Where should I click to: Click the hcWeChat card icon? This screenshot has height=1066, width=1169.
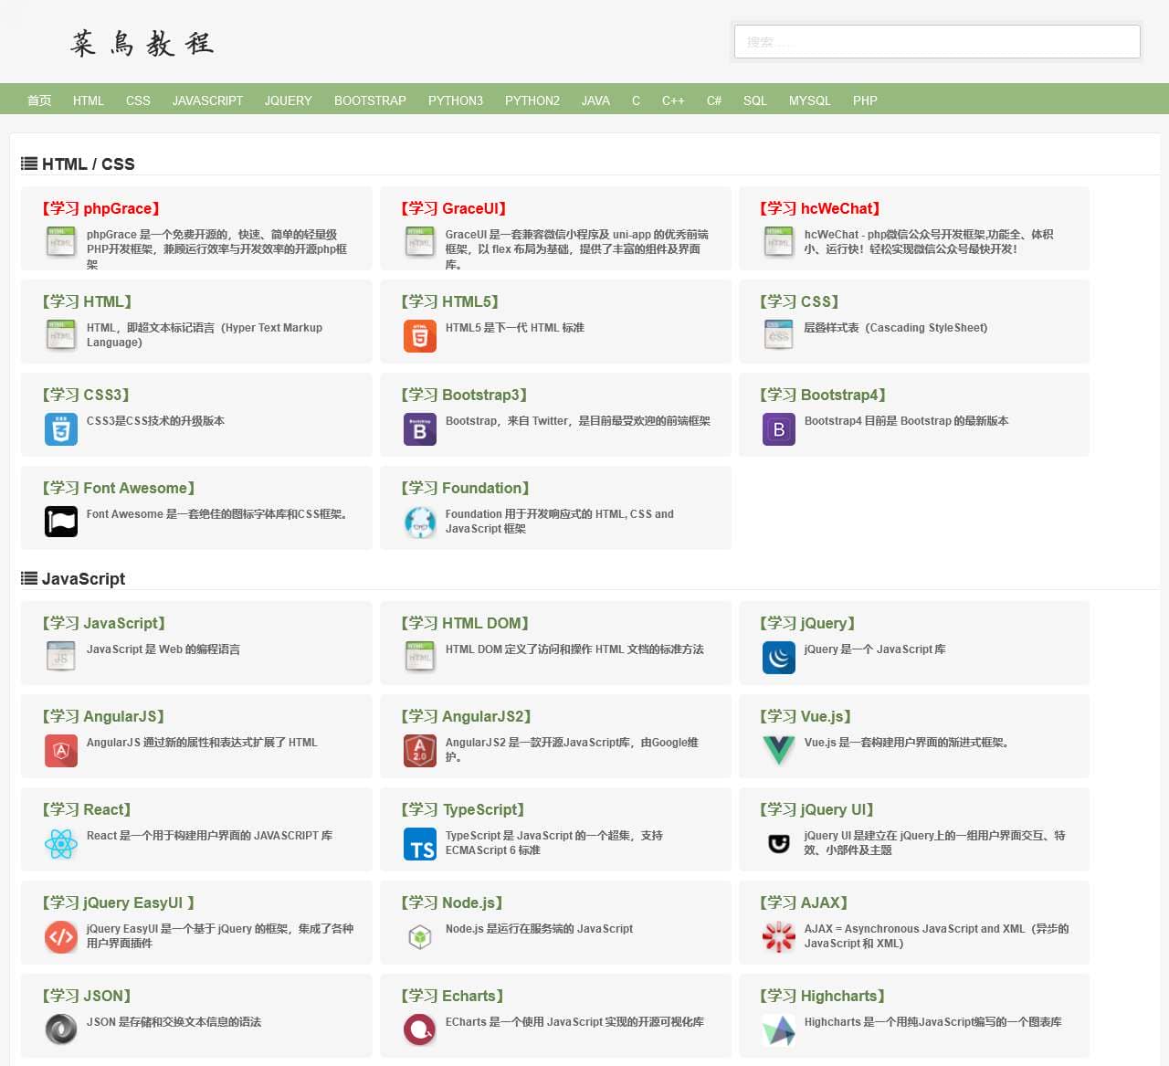[x=779, y=242]
